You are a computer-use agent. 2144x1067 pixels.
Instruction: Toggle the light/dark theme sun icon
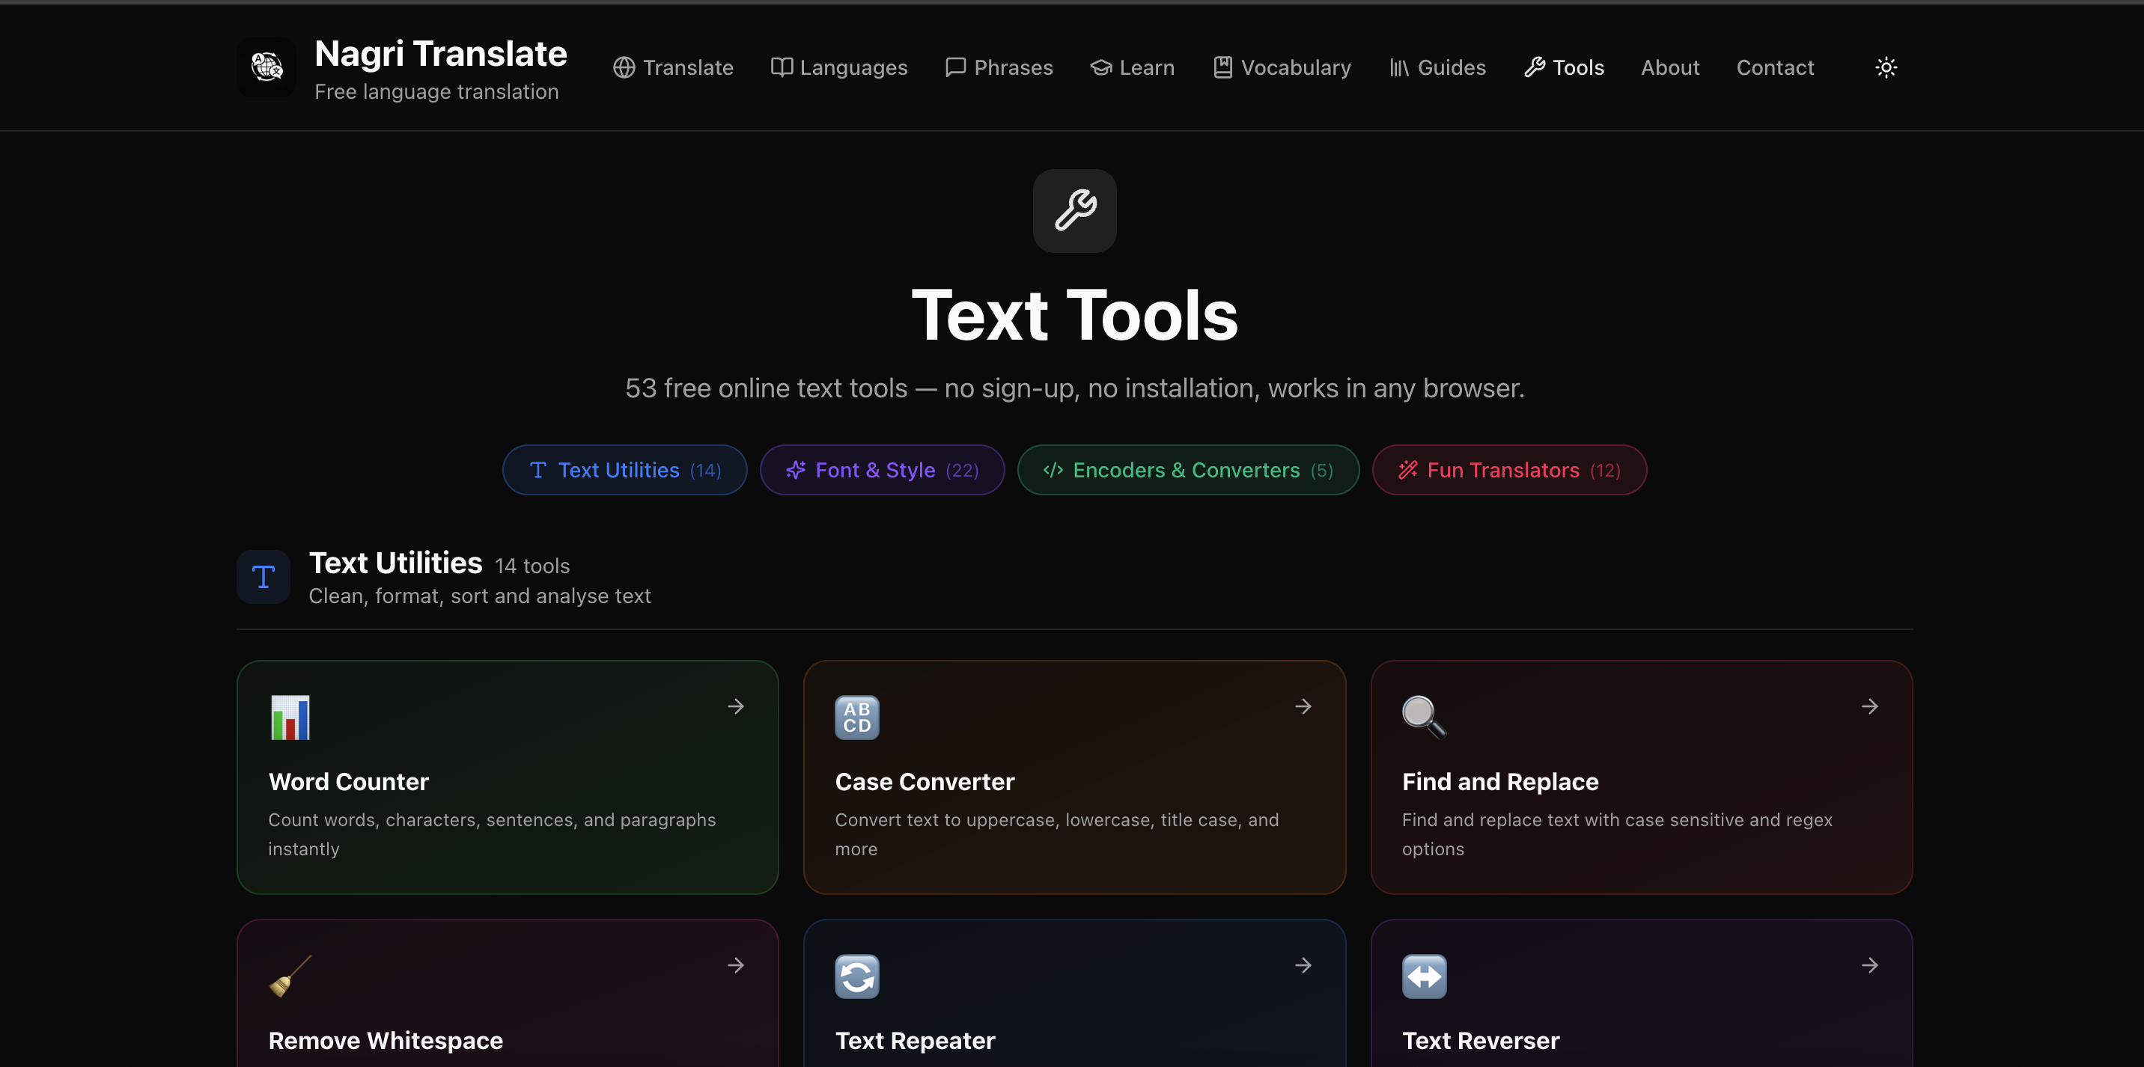point(1886,67)
